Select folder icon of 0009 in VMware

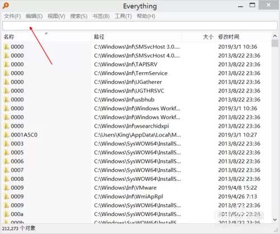pyautogui.click(x=7, y=188)
